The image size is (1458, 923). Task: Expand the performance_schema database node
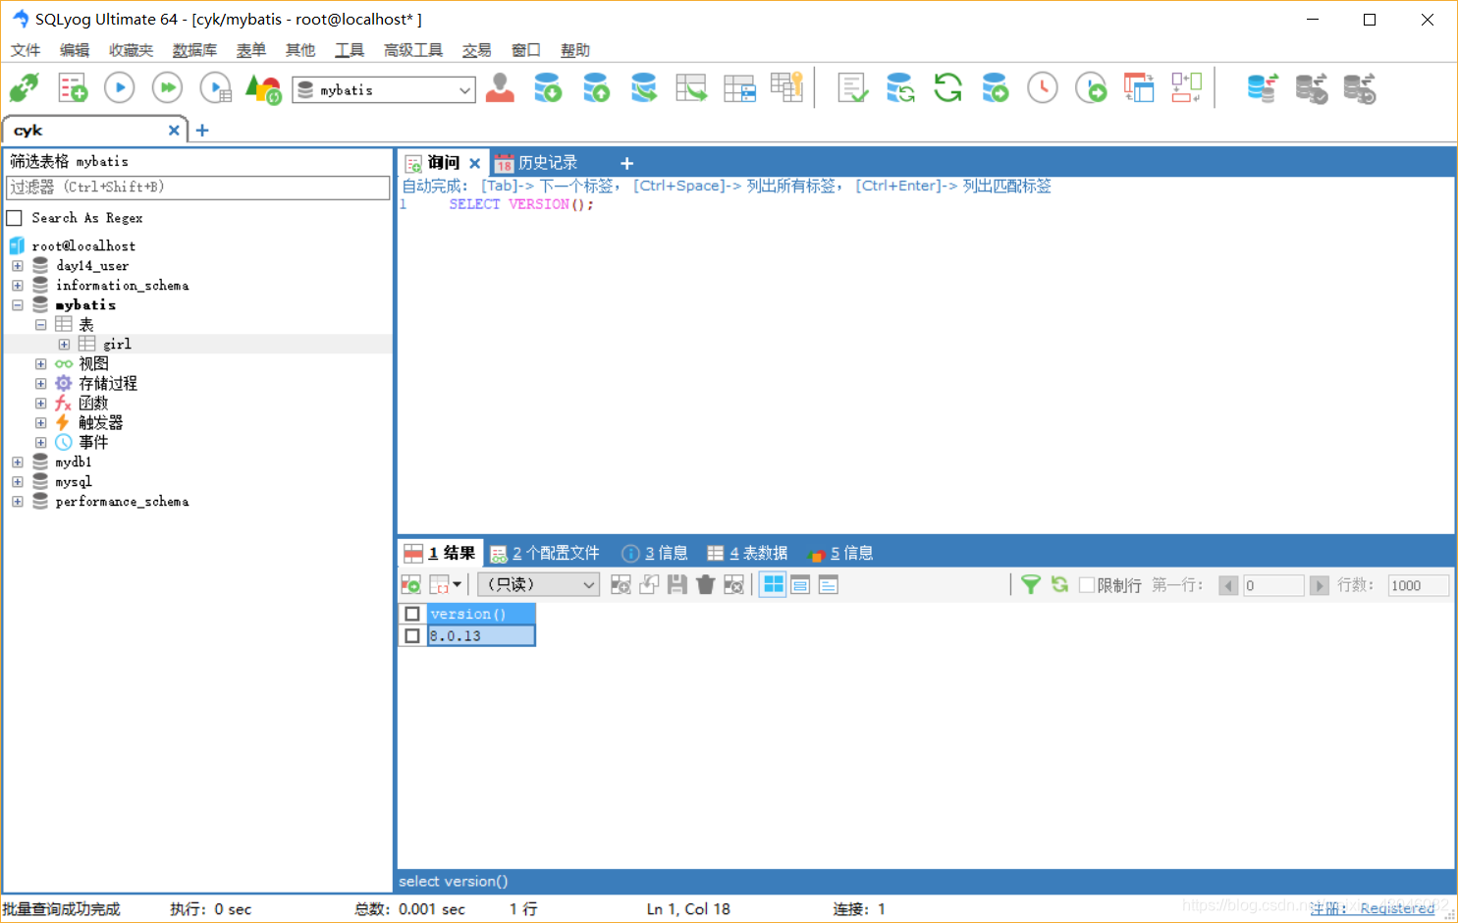pos(18,502)
